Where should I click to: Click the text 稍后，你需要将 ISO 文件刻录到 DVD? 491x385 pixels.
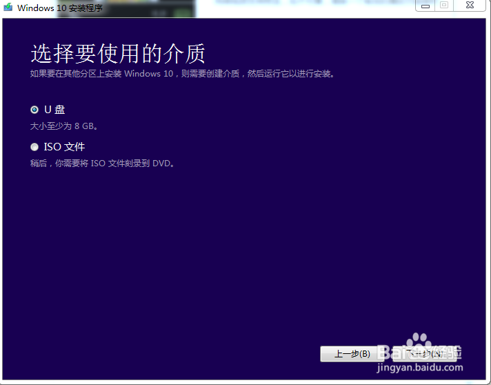point(102,164)
